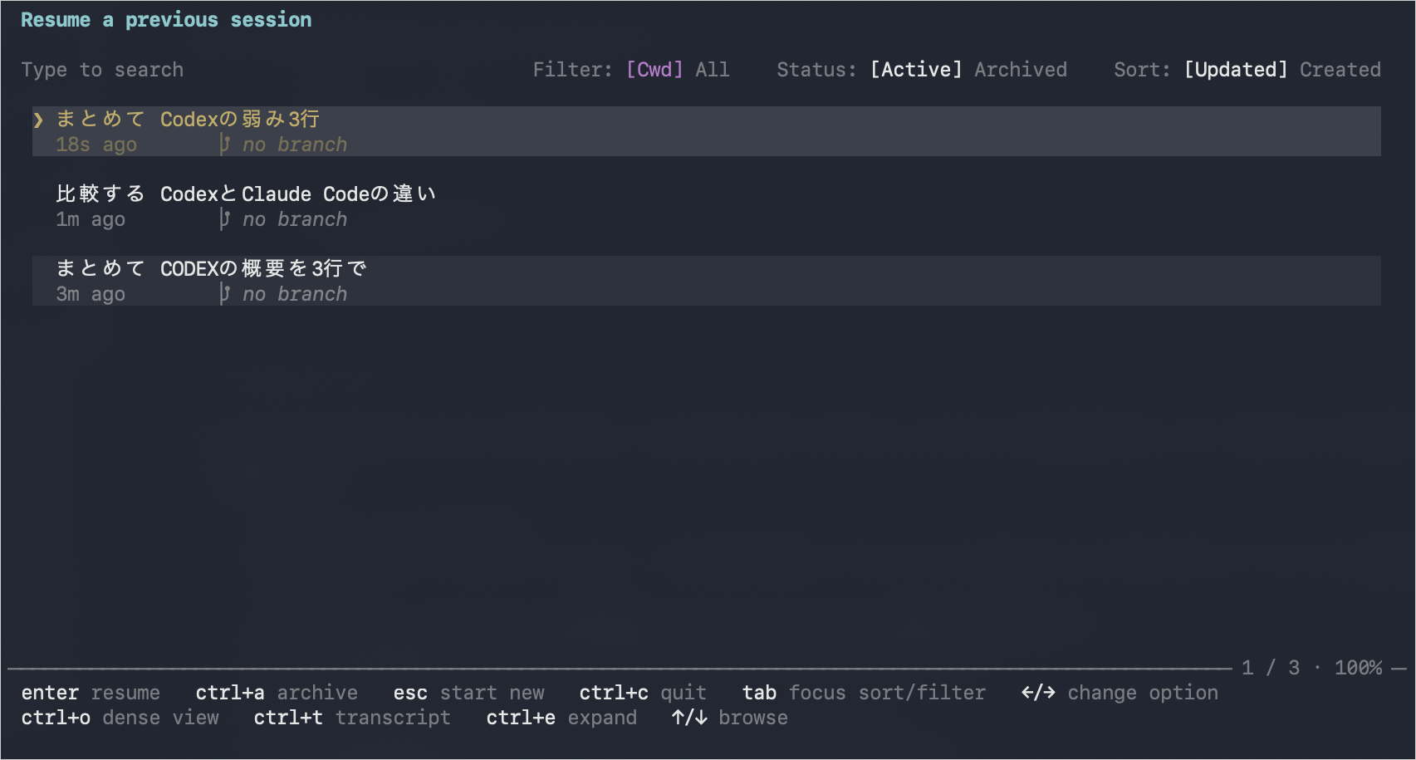Click the git branch icon in the 1m ago row
The width and height of the screenshot is (1416, 760).
pyautogui.click(x=224, y=219)
